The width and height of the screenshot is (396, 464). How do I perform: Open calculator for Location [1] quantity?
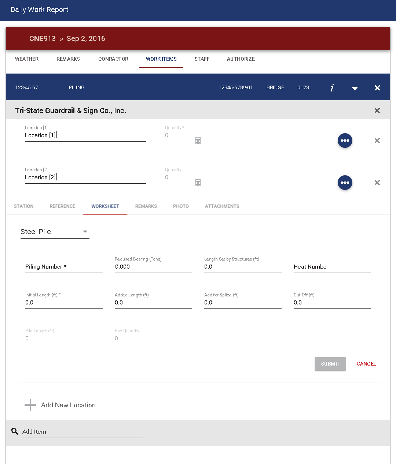[198, 141]
